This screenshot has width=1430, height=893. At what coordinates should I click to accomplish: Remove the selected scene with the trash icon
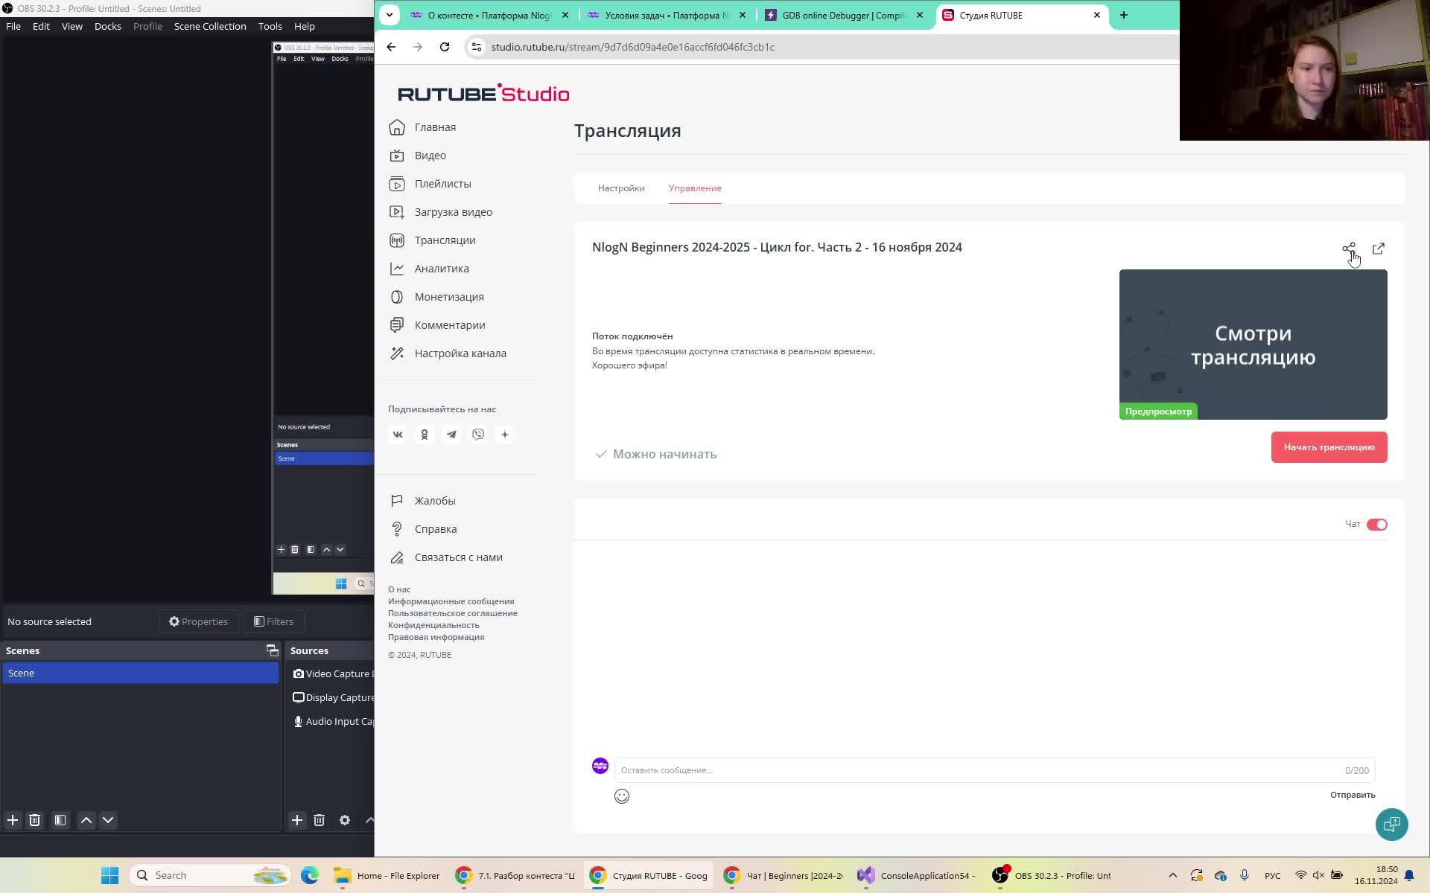tap(34, 820)
